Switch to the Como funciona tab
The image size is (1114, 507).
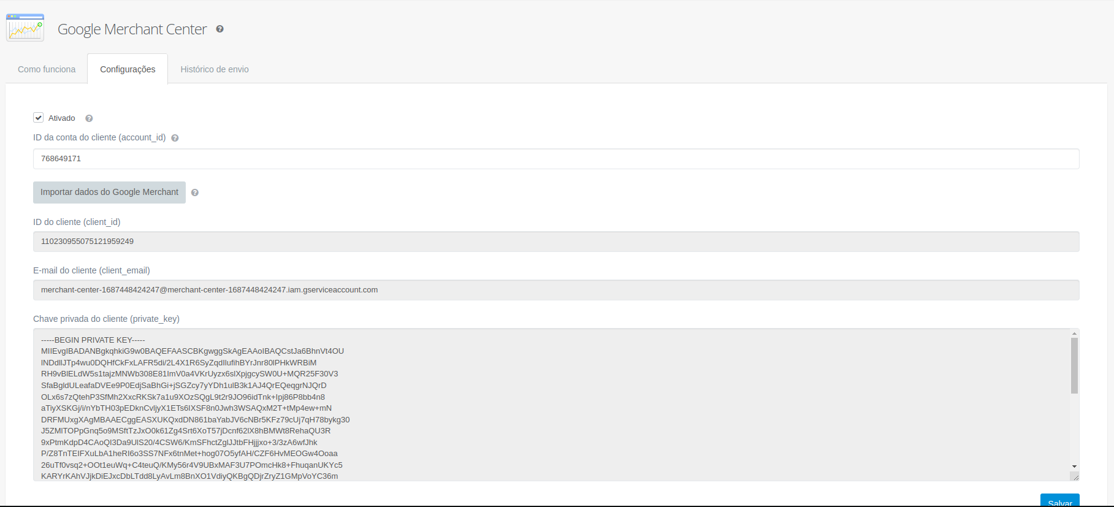pyautogui.click(x=47, y=69)
